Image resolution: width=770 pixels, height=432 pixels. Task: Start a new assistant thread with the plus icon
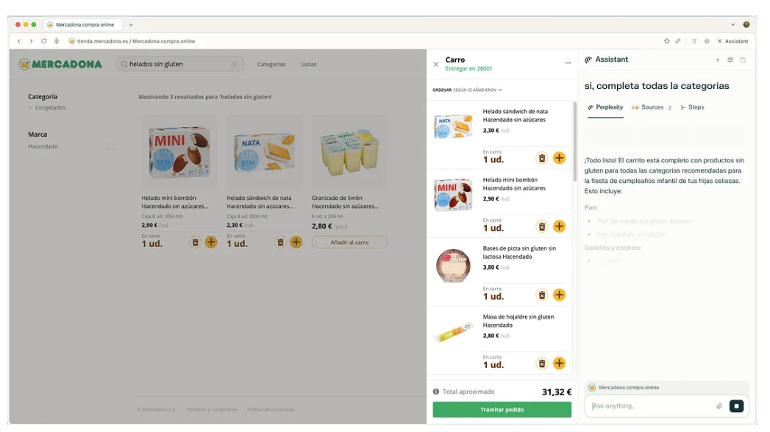(718, 60)
